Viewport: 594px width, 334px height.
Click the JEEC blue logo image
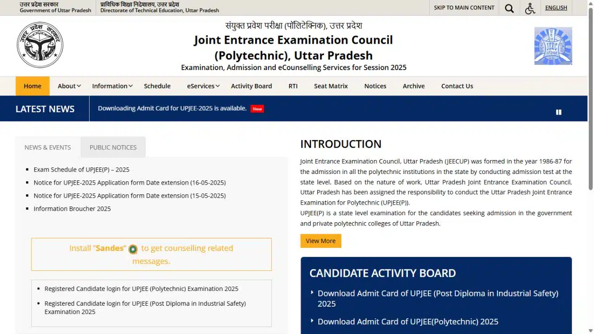553,46
